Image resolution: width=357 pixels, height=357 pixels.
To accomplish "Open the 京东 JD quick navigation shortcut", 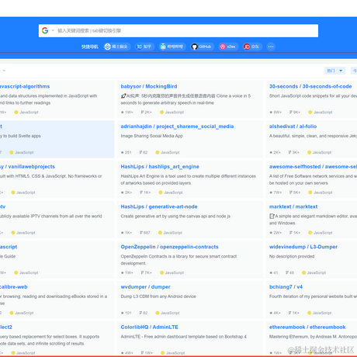I will point(252,47).
